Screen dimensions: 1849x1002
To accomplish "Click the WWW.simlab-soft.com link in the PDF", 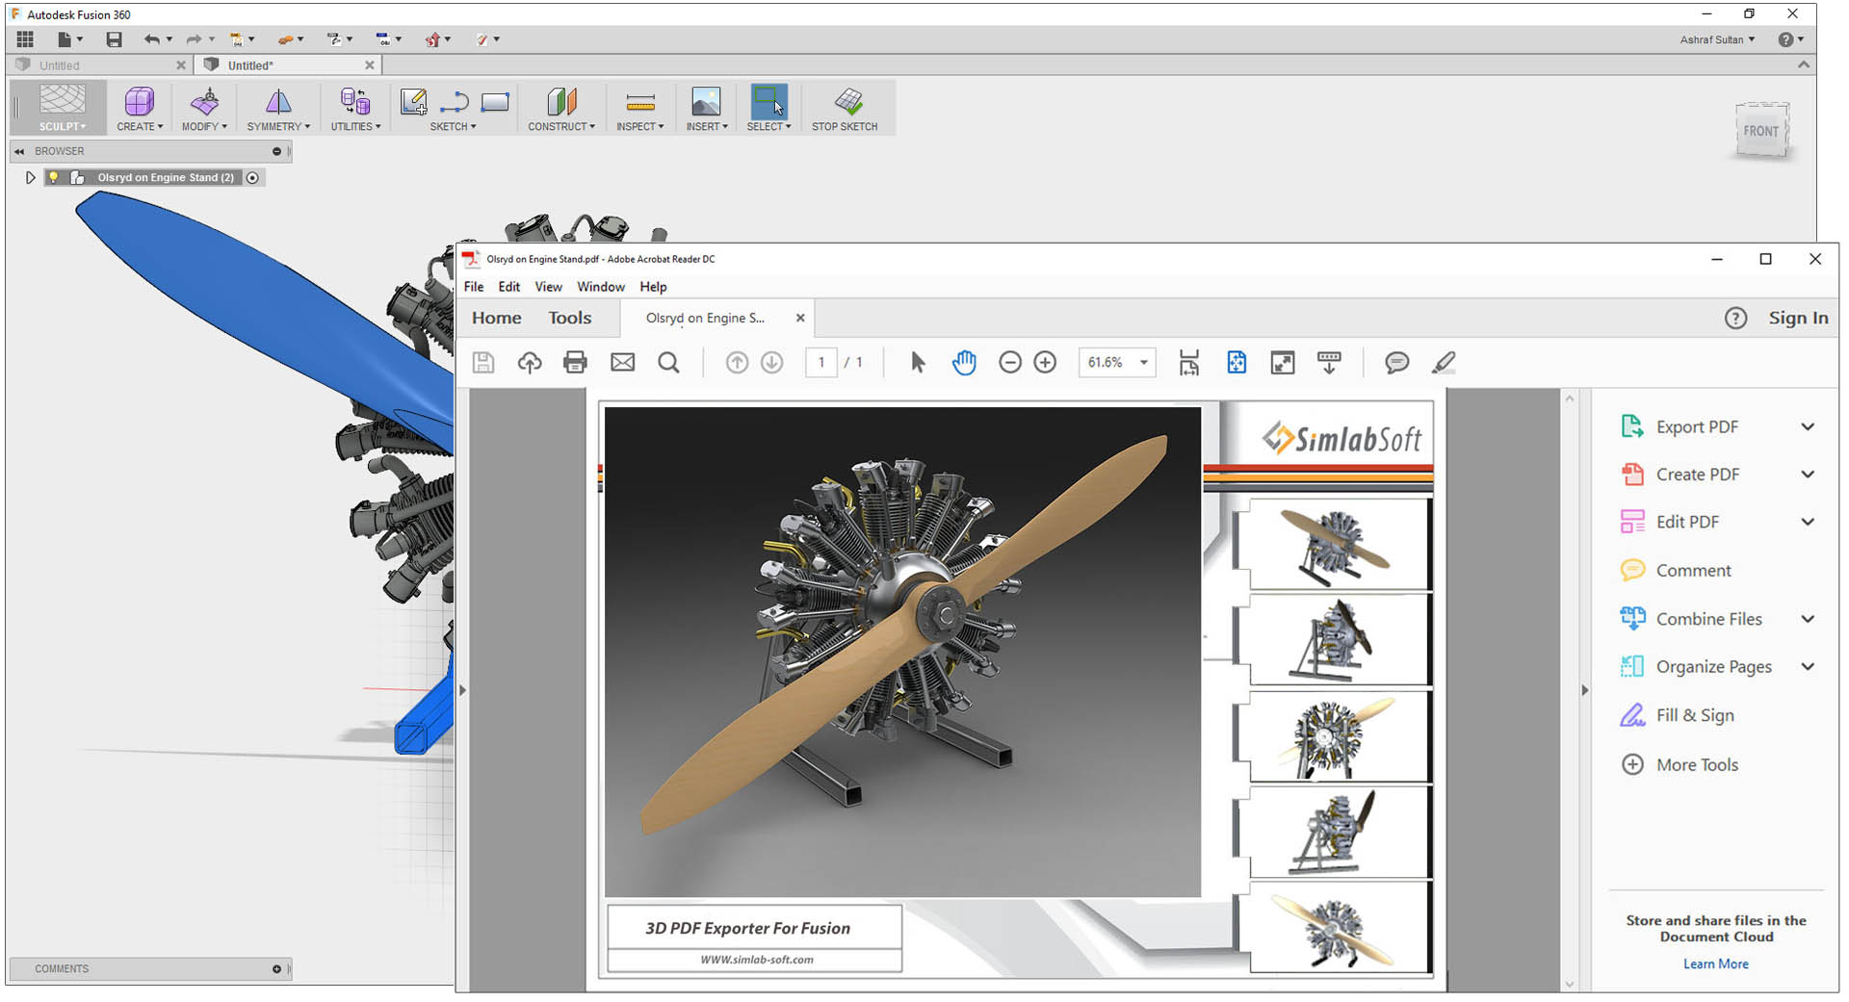I will point(757,960).
